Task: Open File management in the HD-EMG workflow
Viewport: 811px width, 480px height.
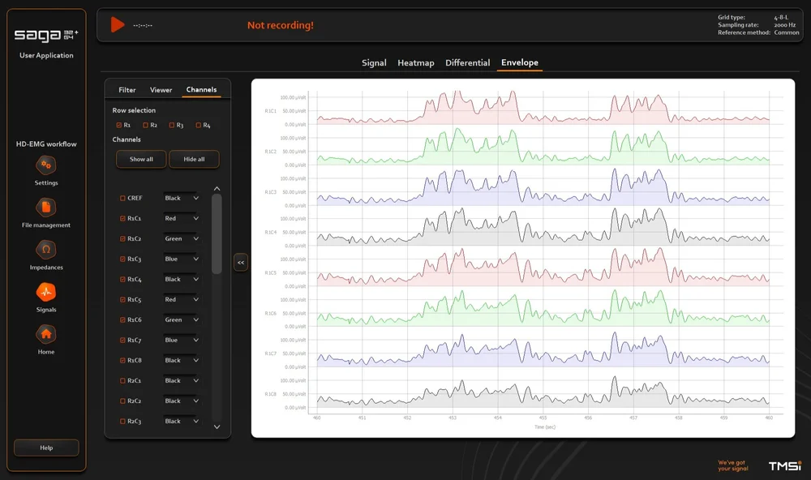Action: pos(46,209)
